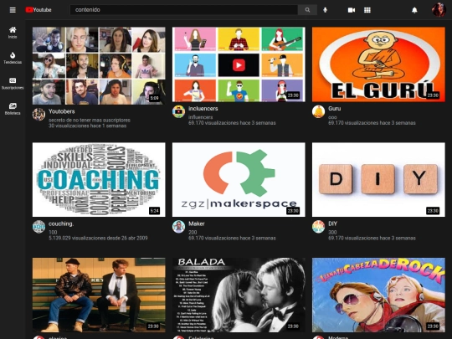Click the 5:09 duration badge
Viewport: 452px width, 339px height.
[x=154, y=98]
